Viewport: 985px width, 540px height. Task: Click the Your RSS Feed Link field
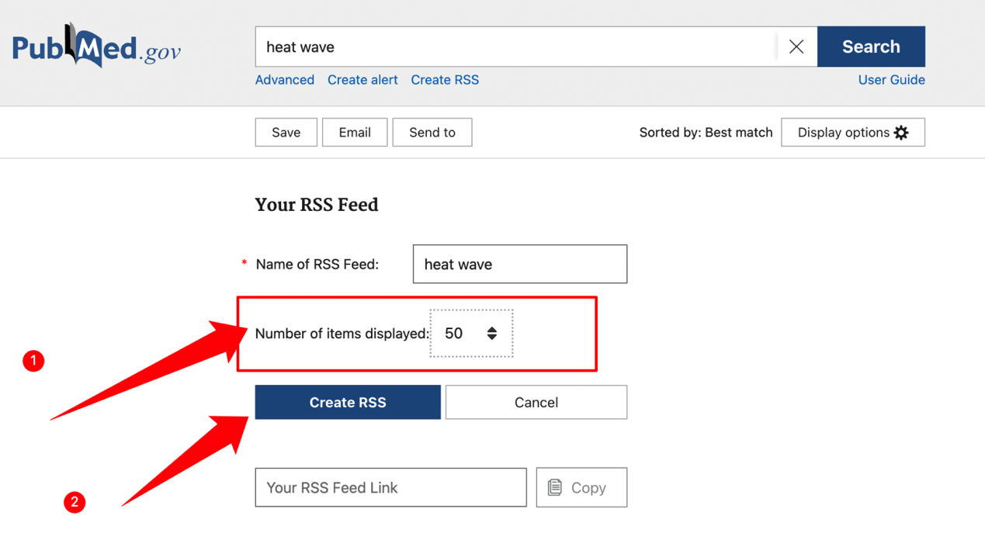pyautogui.click(x=390, y=487)
